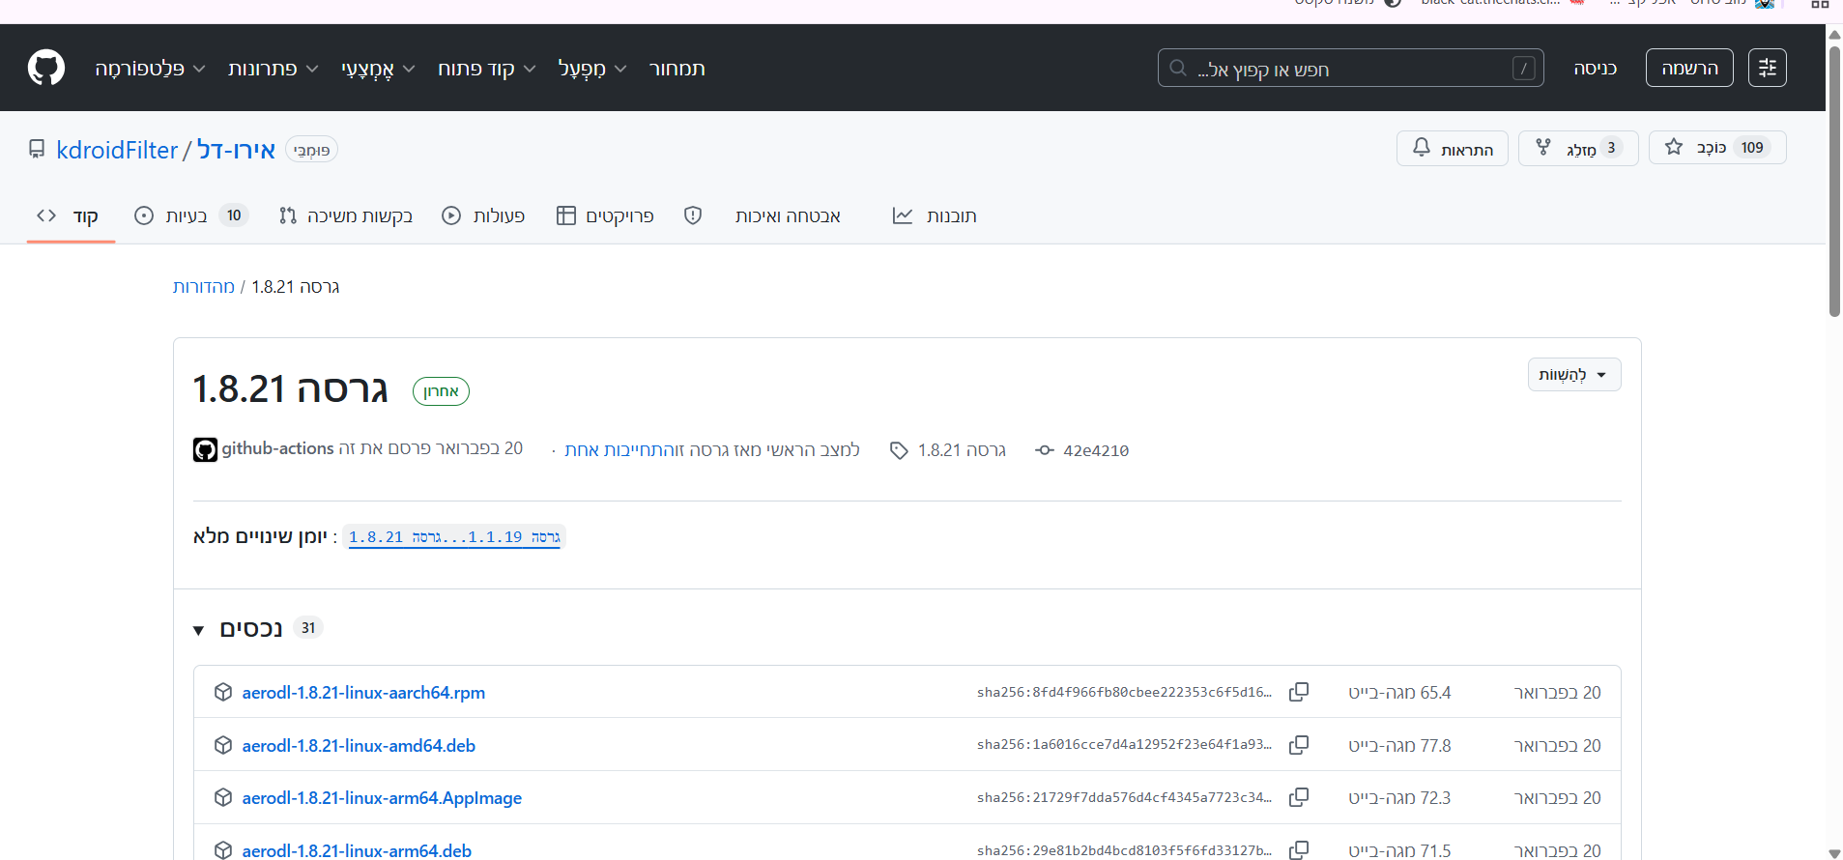Click the פומבי public badge

pyautogui.click(x=311, y=150)
